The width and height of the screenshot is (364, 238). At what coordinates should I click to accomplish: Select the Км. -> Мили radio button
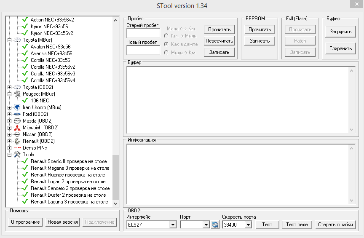pyautogui.click(x=166, y=36)
